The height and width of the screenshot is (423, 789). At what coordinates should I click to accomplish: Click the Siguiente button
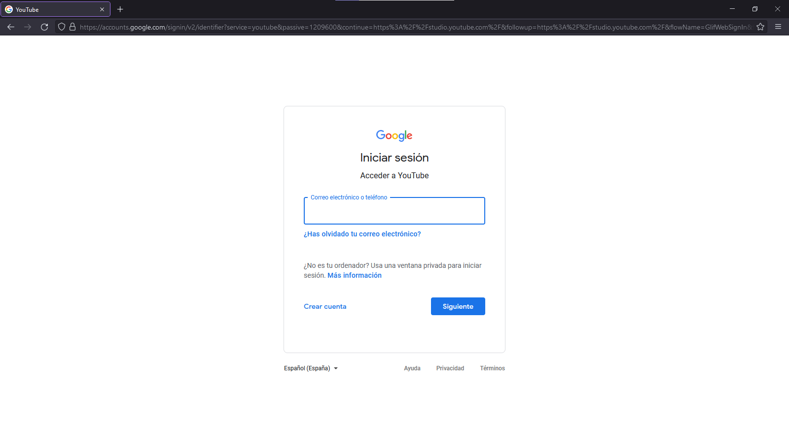pyautogui.click(x=458, y=306)
